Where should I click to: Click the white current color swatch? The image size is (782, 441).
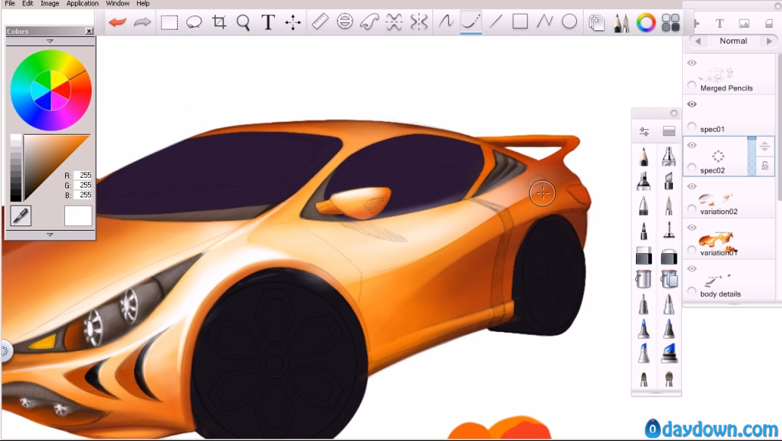[78, 216]
